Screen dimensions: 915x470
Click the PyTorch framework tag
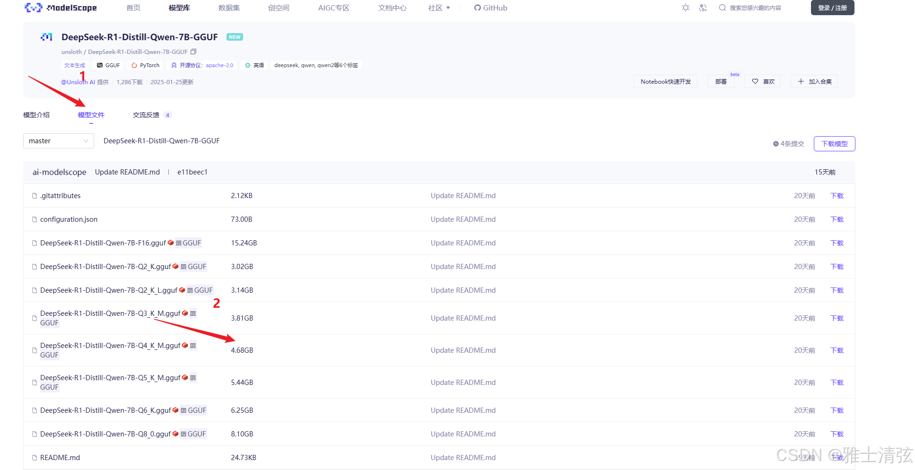(145, 65)
